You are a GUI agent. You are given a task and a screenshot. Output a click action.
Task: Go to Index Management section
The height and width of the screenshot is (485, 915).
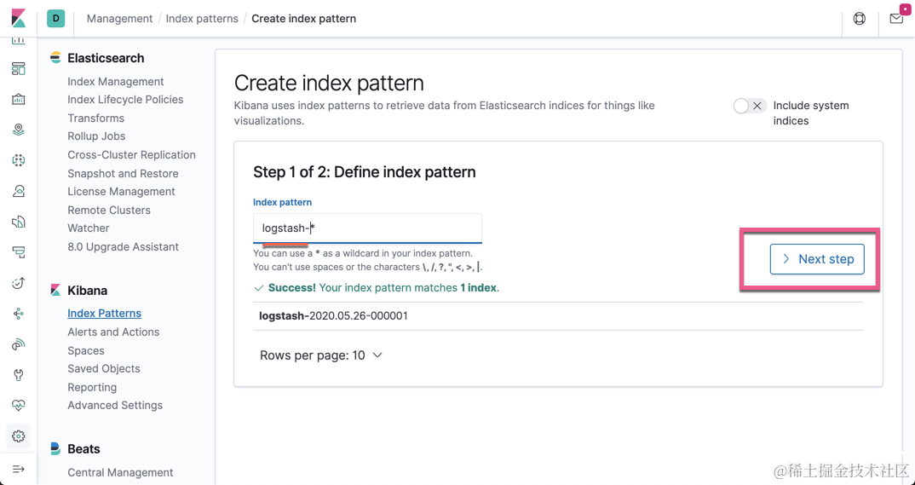(115, 82)
